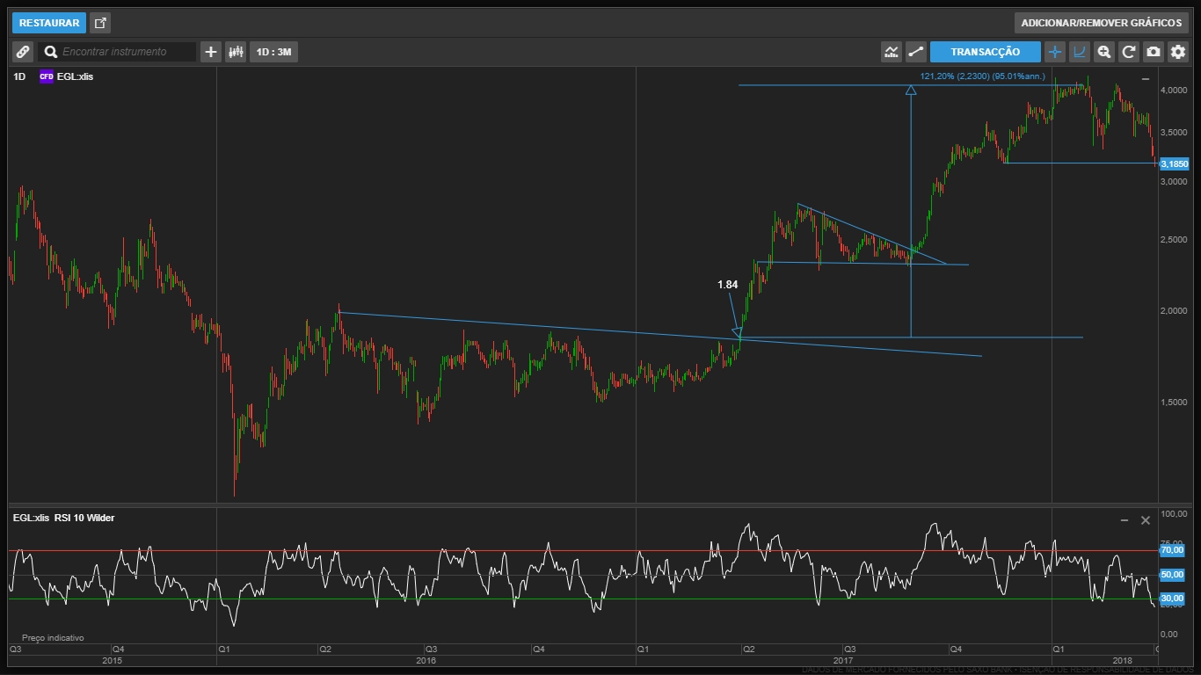This screenshot has width=1201, height=675.
Task: Reset the chart with refresh icon
Action: [x=1129, y=52]
